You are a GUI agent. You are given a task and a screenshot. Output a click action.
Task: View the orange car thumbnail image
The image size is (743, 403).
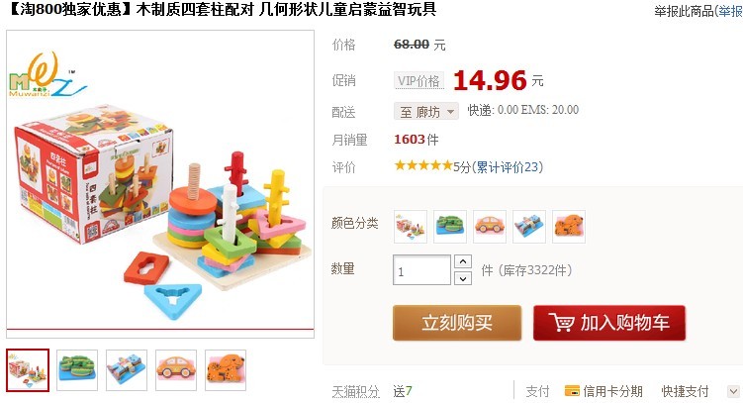click(176, 370)
